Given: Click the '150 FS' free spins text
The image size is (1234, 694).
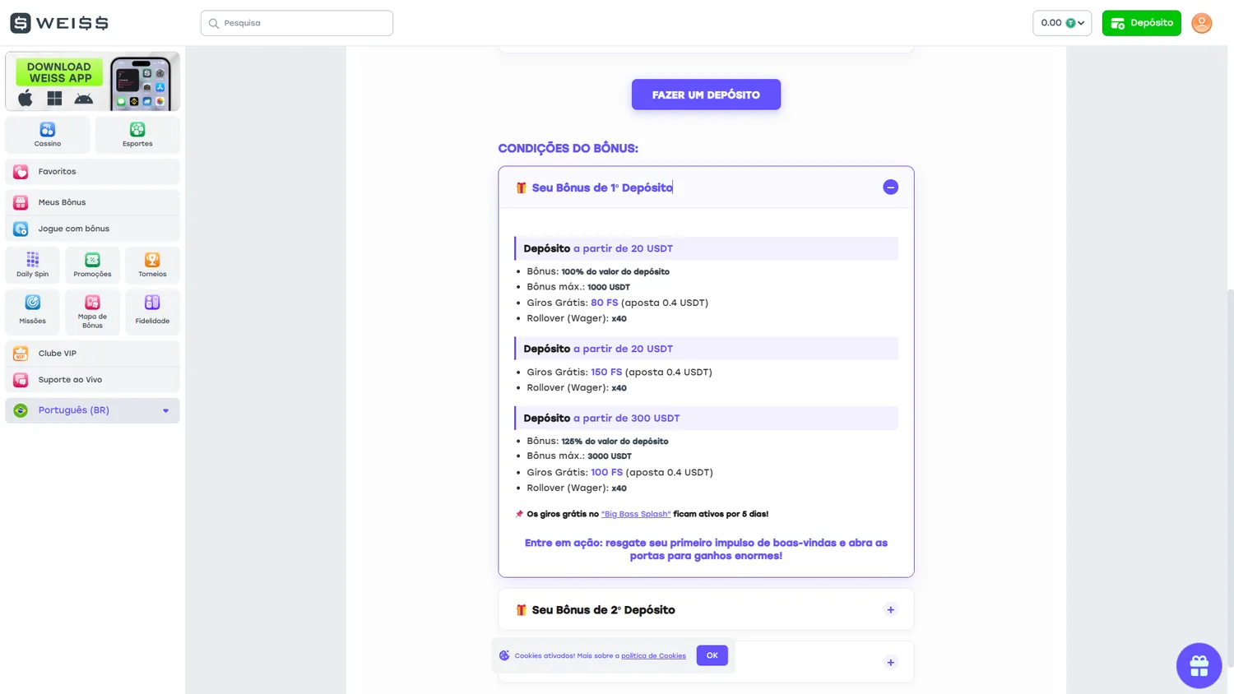Looking at the screenshot, I should click(606, 372).
